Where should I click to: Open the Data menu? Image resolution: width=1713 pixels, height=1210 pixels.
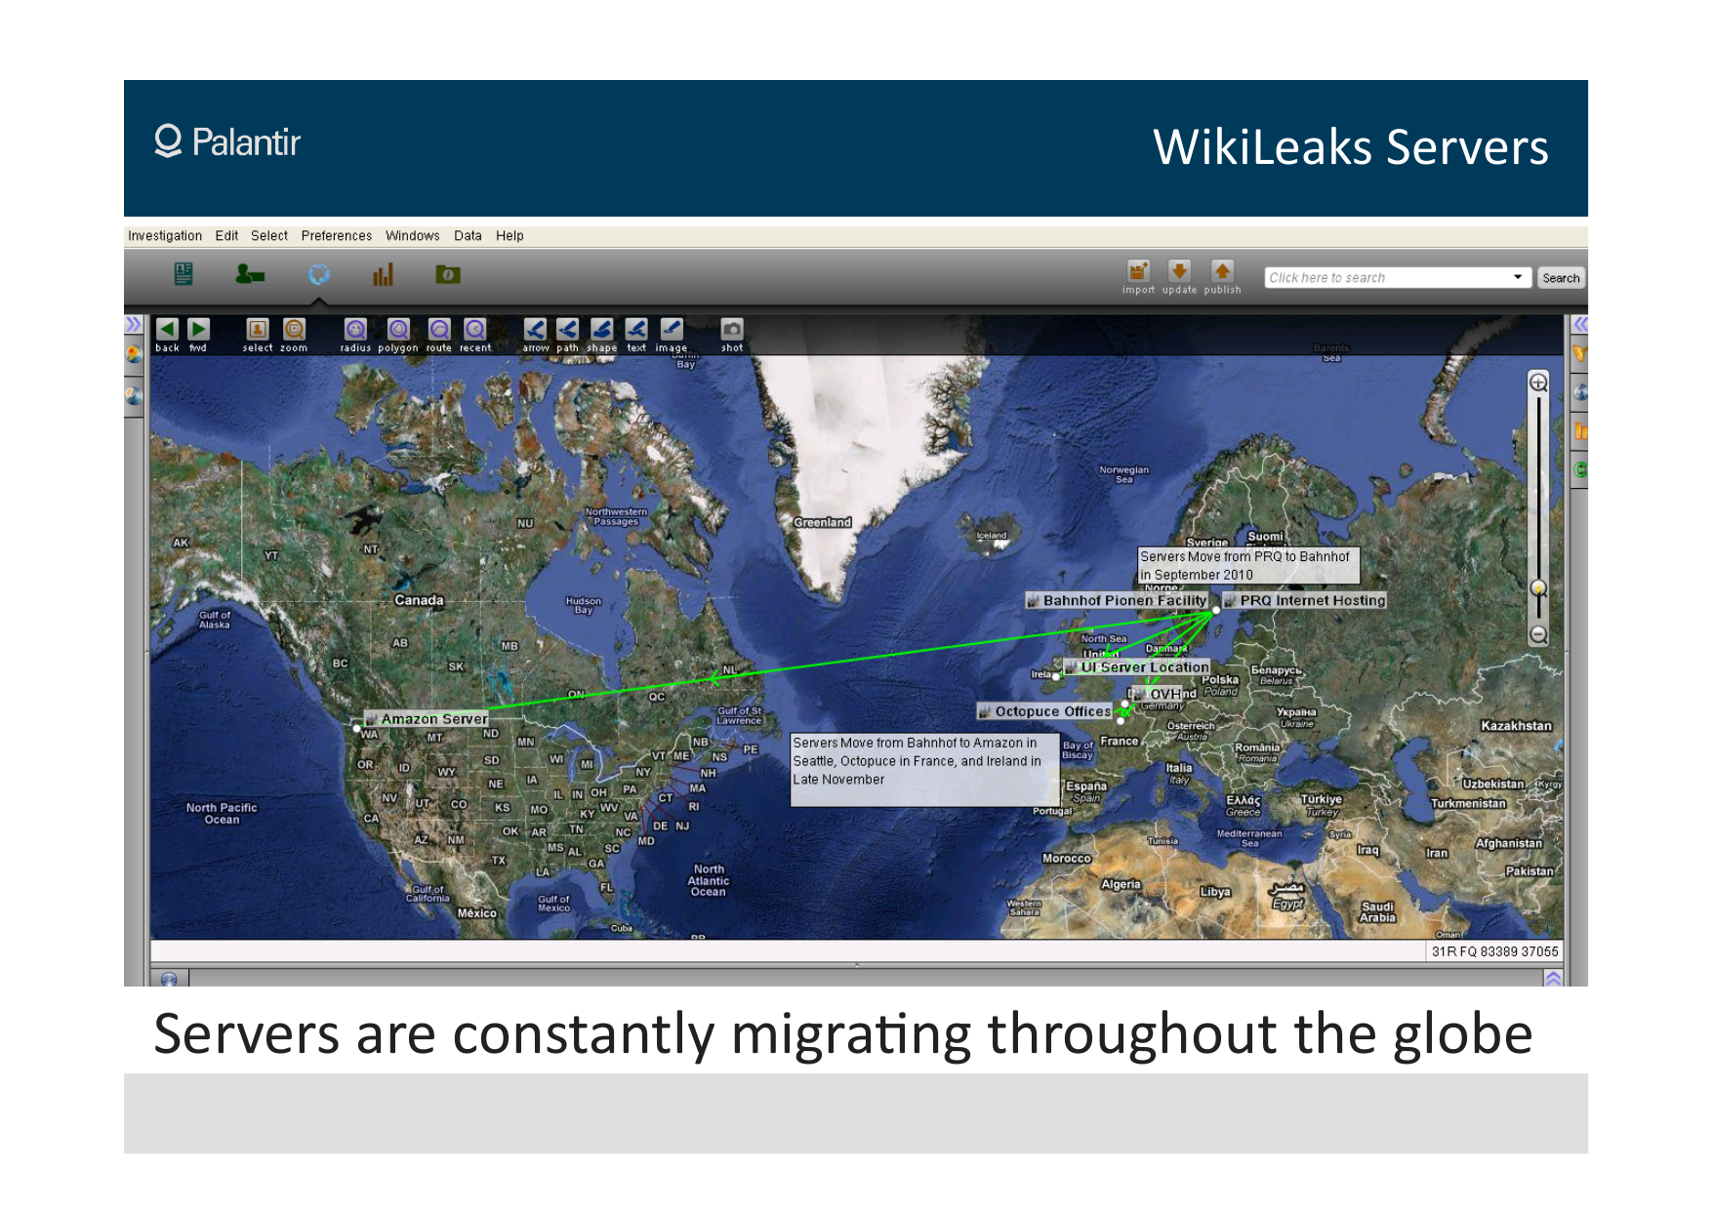click(468, 236)
